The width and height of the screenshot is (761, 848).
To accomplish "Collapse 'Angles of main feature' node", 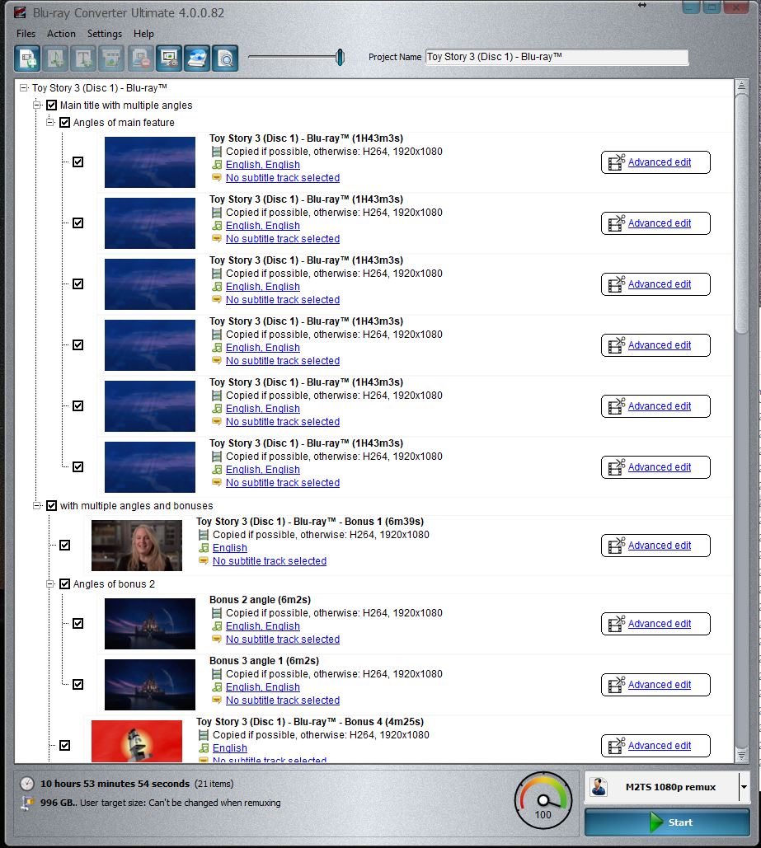I will point(49,122).
